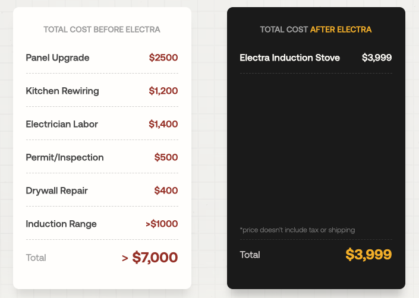This screenshot has width=419, height=298.
Task: Select the Permit/Inspection label
Action: pos(65,157)
